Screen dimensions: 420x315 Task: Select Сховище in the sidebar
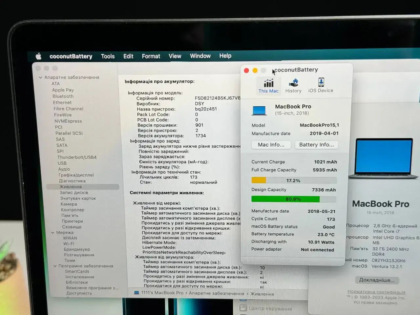(x=72, y=227)
